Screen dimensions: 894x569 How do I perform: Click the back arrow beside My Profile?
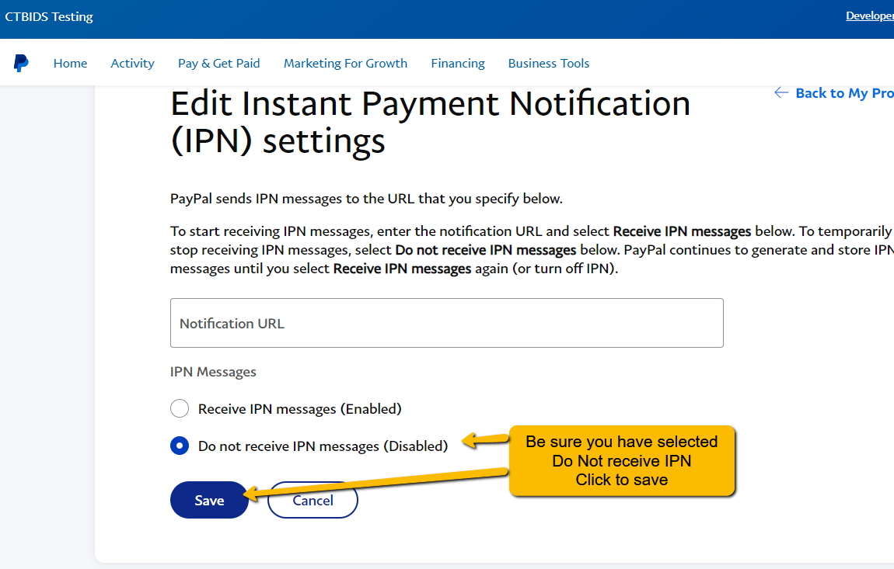781,92
